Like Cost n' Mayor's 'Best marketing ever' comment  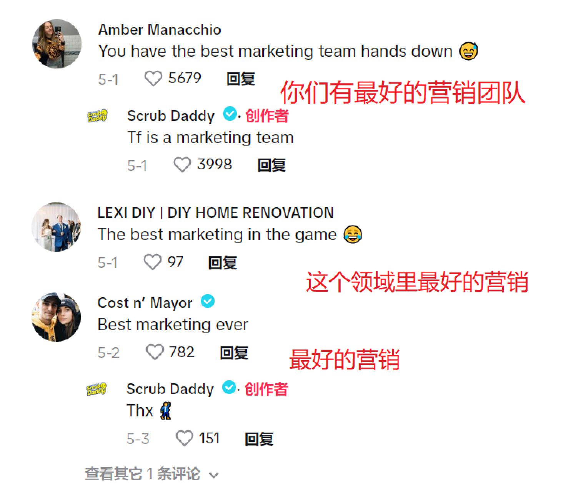click(x=155, y=352)
